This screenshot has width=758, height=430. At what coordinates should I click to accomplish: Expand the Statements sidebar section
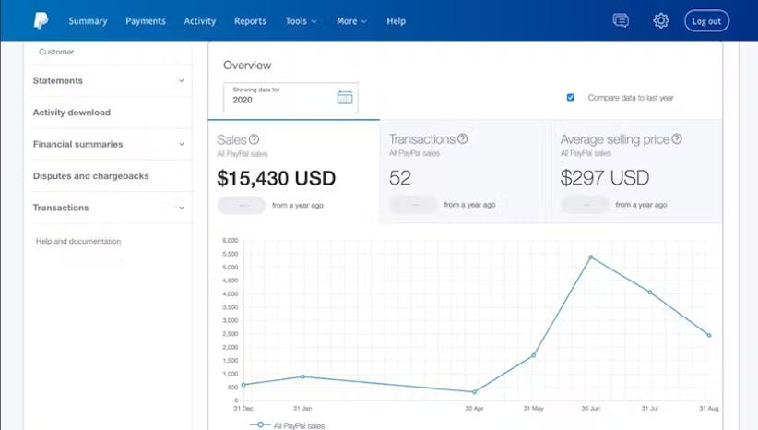[182, 81]
